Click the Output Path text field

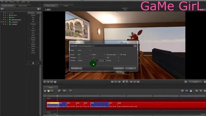[105, 46]
